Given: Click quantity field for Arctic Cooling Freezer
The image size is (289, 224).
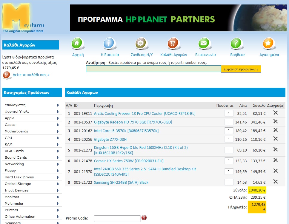Looking at the screenshot, I should click(229, 113).
